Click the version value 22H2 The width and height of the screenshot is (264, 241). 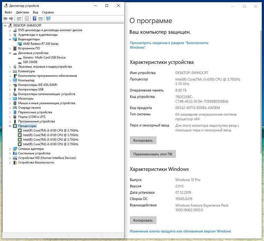(x=179, y=186)
